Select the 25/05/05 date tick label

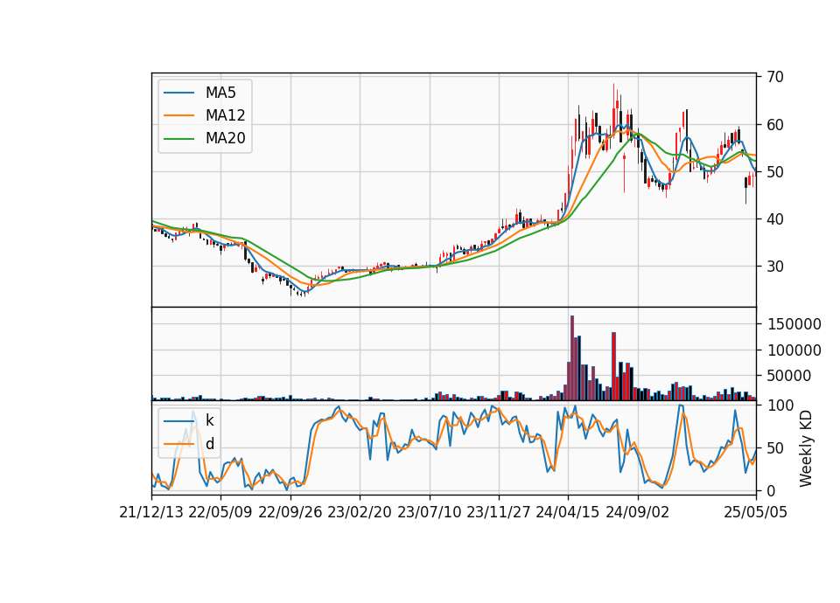[755, 512]
